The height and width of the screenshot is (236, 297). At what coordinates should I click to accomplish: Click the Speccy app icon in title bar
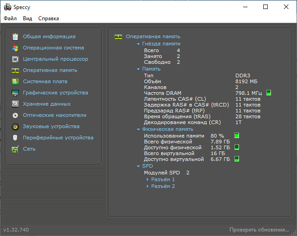point(8,7)
